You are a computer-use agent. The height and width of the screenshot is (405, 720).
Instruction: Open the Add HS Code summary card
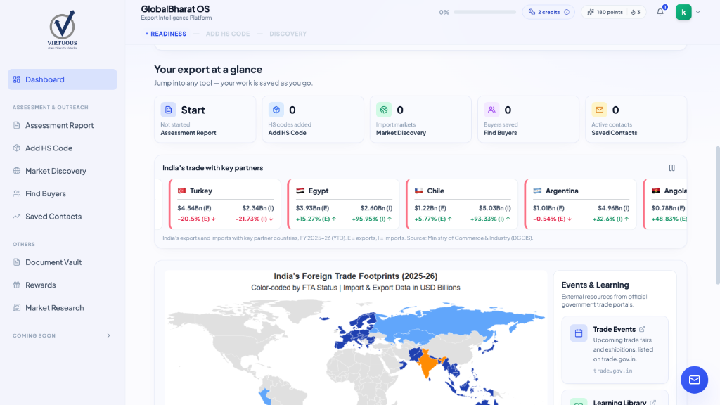[x=313, y=120]
